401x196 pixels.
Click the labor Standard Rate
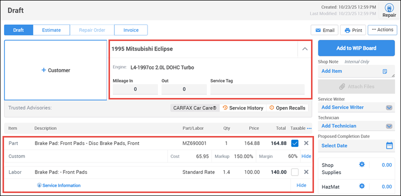pos(198,172)
